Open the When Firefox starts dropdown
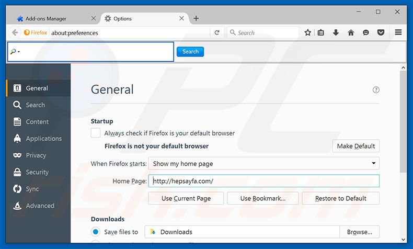The height and width of the screenshot is (249, 413). point(263,164)
